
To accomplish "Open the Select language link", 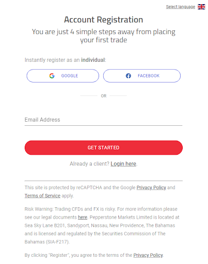I will coord(181,7).
